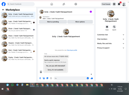The image size is (129, 95).
Task: Click Mark as pending
Action: click(53, 22)
